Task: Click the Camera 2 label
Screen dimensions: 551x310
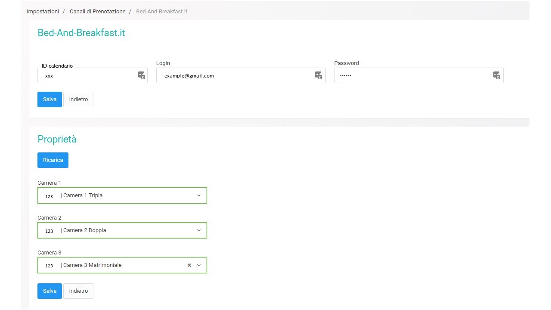Action: pyautogui.click(x=50, y=218)
